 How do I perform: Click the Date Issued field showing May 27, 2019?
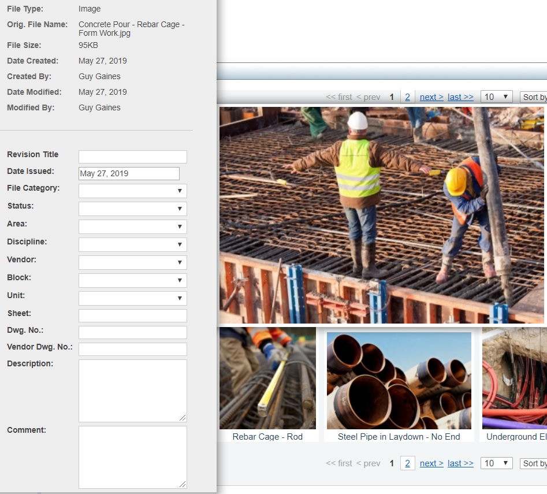(x=129, y=173)
